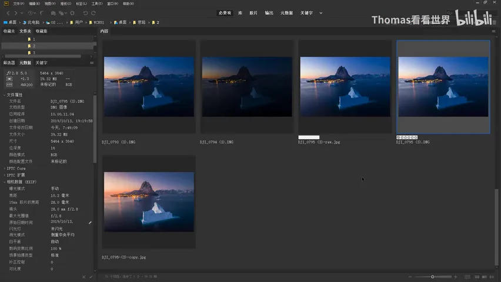Screen dimensions: 501x282
Task: Click the minus icon for smaller thumbnails
Action: 410,277
